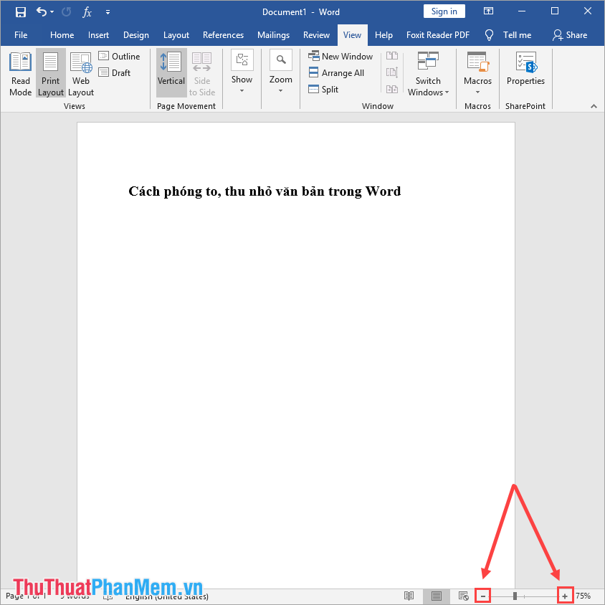
Task: Toggle Outline view mode
Action: (x=120, y=56)
